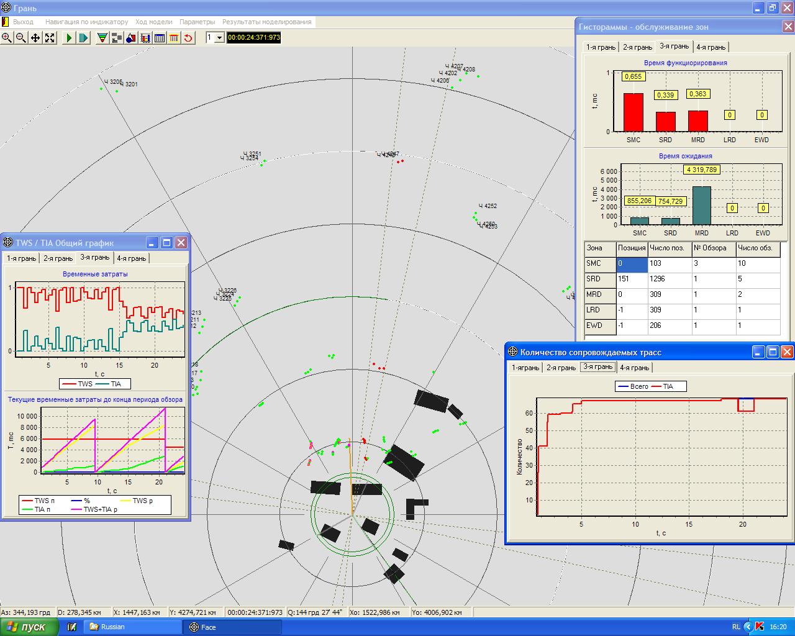The image size is (795, 636).
Task: Click the colored funnel filter icon
Action: (x=102, y=38)
